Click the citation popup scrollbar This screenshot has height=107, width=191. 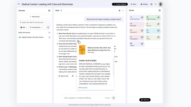coord(113,67)
